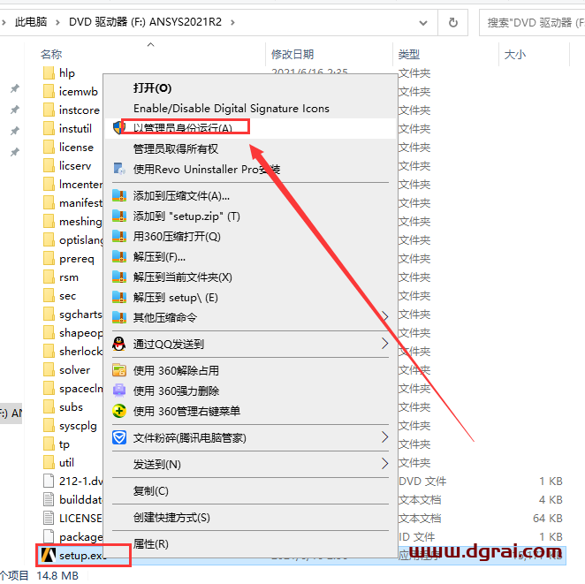Click the 212-1 DVD file icon
Image resolution: width=585 pixels, height=584 pixels.
pyautogui.click(x=49, y=481)
